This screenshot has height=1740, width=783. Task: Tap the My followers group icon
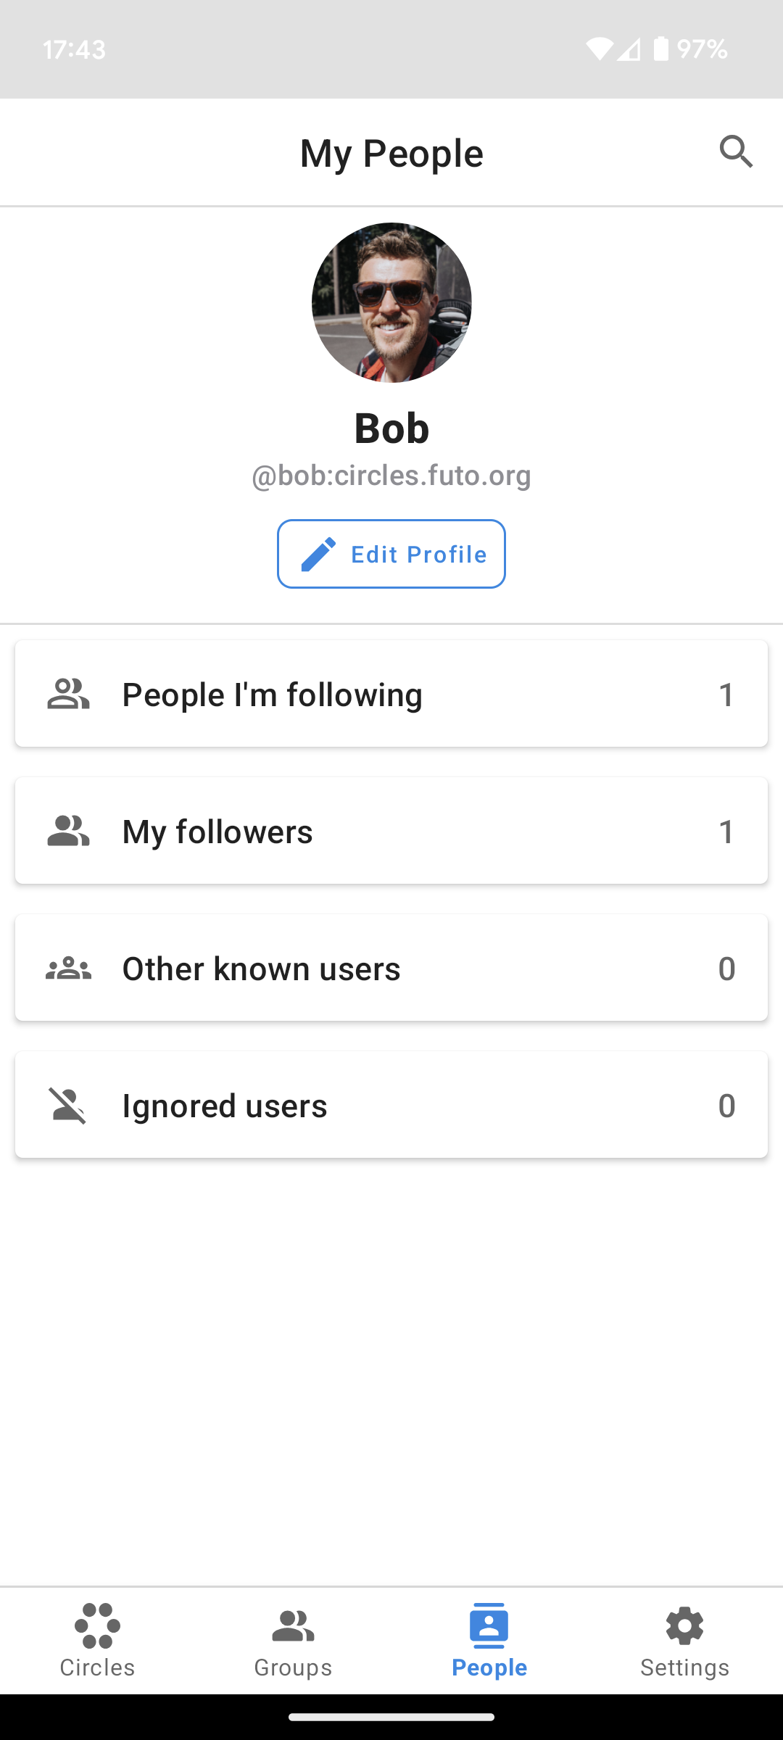(x=68, y=831)
